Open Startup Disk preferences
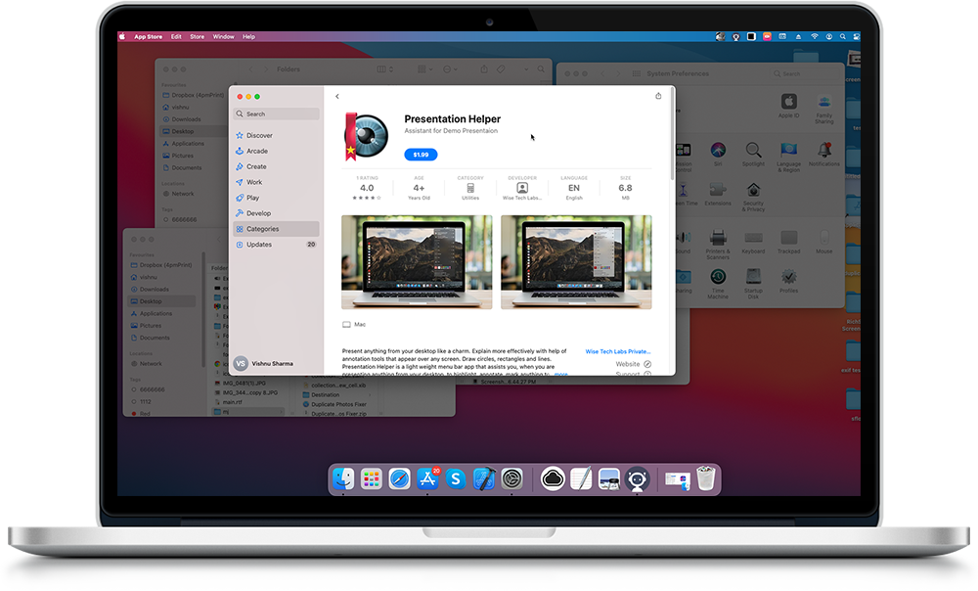 753,284
